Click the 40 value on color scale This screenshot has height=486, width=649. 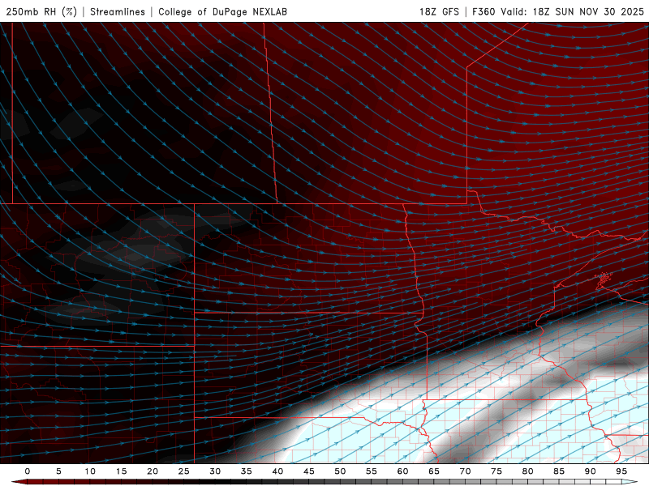tap(277, 471)
